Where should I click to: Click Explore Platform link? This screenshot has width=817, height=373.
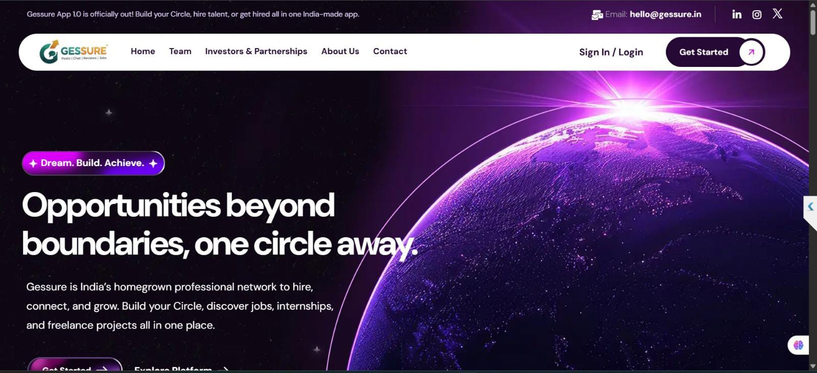181,368
